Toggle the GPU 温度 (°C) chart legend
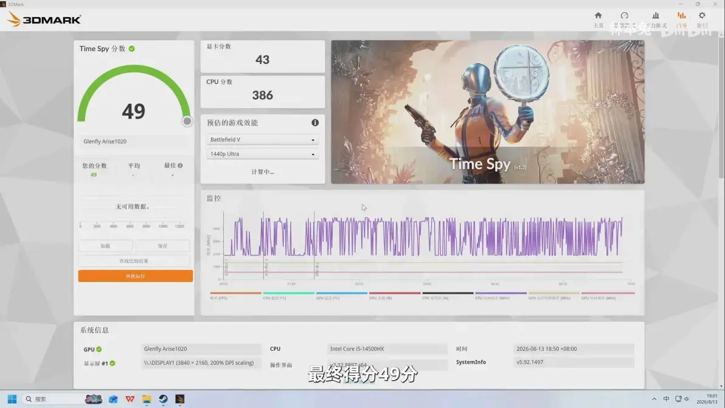This screenshot has height=408, width=725. [x=342, y=296]
